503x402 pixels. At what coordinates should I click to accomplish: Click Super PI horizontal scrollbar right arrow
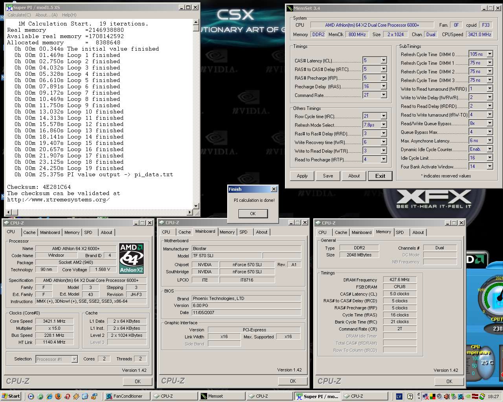(190, 212)
